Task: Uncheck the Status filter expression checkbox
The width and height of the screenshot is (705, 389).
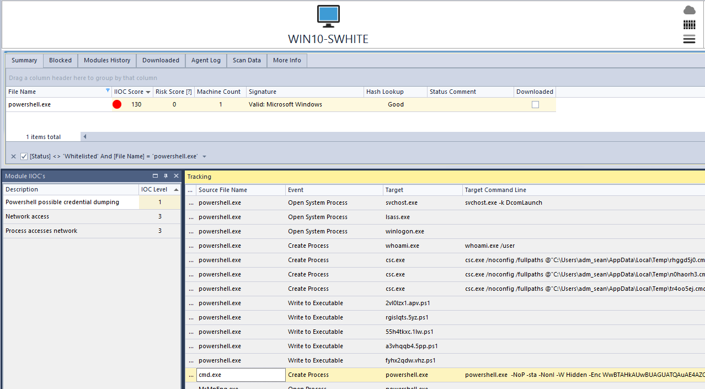Action: pos(24,157)
